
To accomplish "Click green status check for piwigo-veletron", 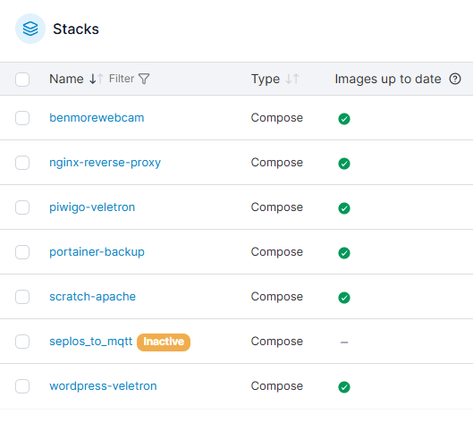I will (344, 208).
